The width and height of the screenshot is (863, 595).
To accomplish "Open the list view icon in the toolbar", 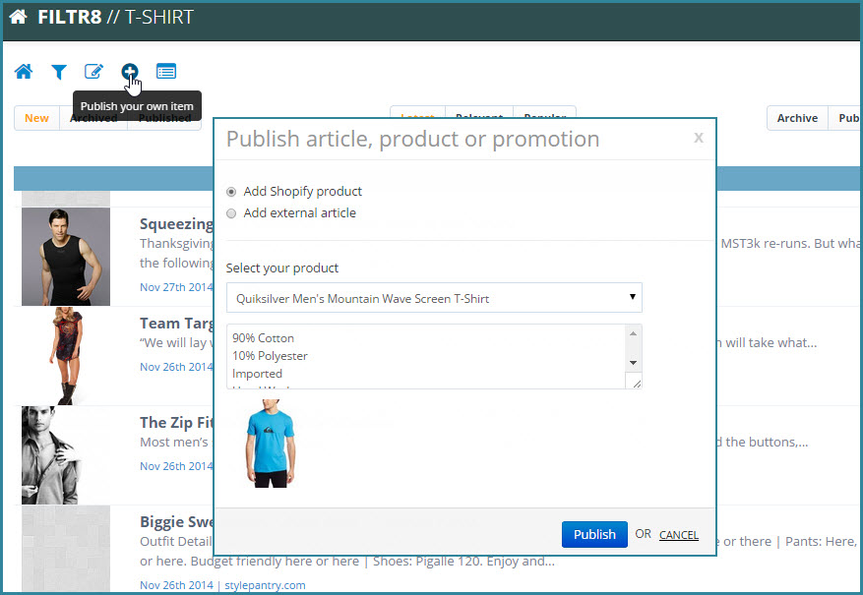I will pos(166,72).
